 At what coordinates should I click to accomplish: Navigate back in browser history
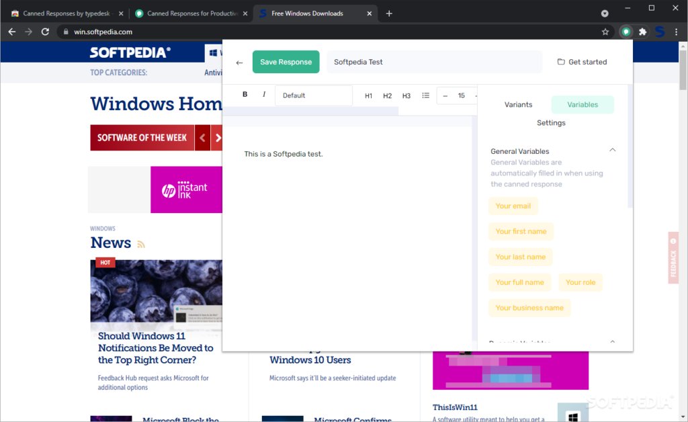pyautogui.click(x=12, y=32)
